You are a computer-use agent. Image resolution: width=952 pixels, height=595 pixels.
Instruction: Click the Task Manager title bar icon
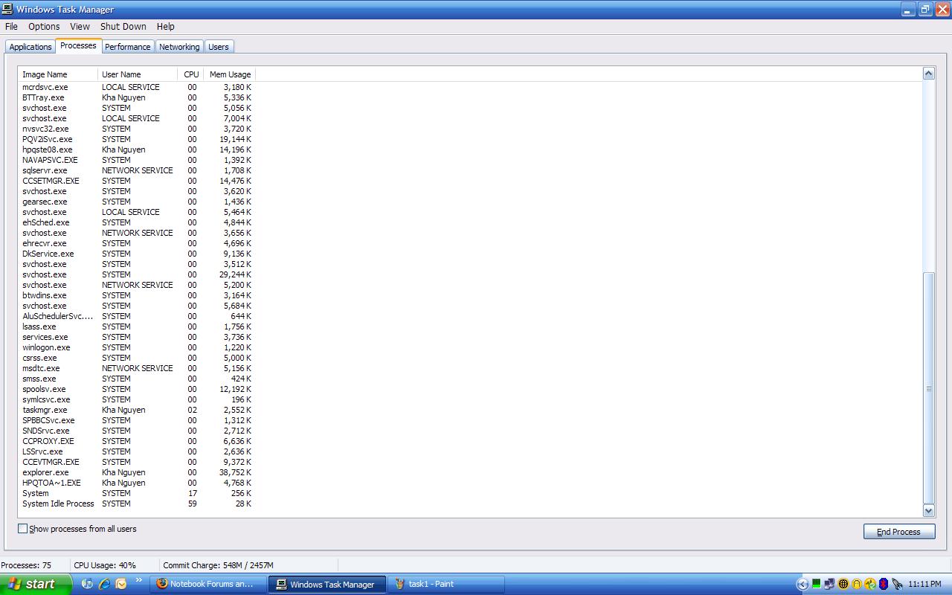tap(7, 10)
